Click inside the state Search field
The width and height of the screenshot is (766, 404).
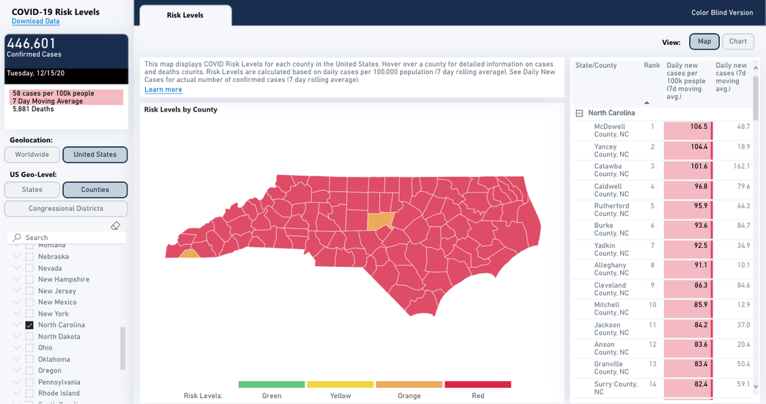[x=67, y=237]
